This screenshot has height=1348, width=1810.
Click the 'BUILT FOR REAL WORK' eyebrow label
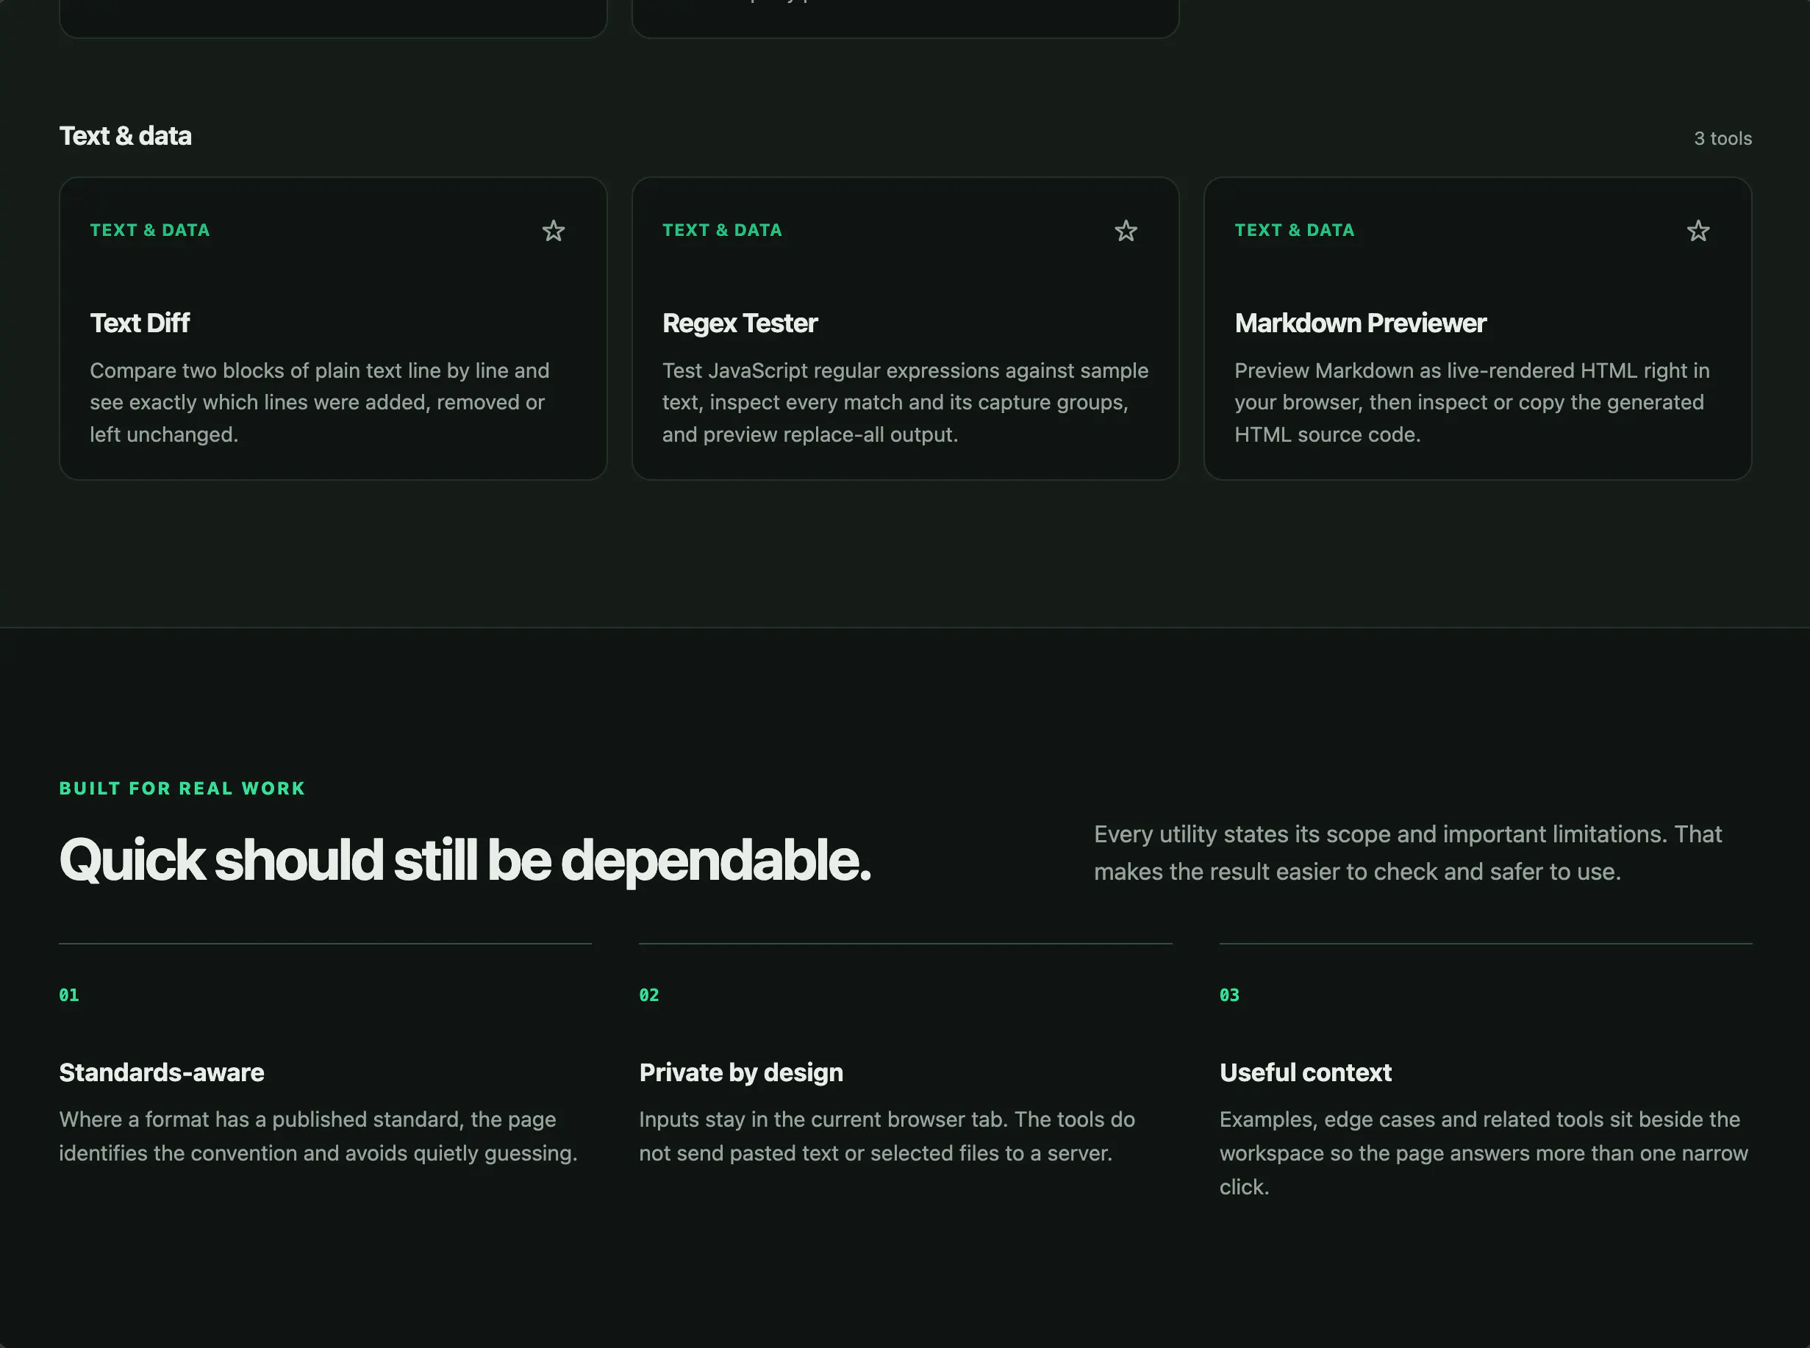click(182, 788)
